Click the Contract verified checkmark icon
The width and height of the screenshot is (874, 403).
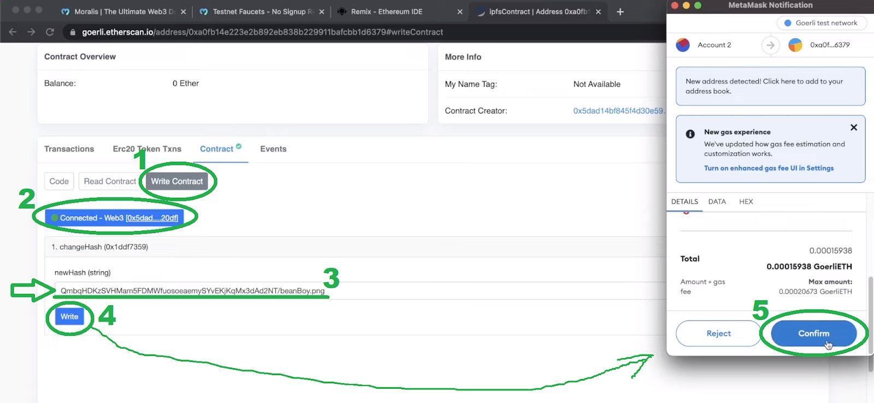[239, 146]
